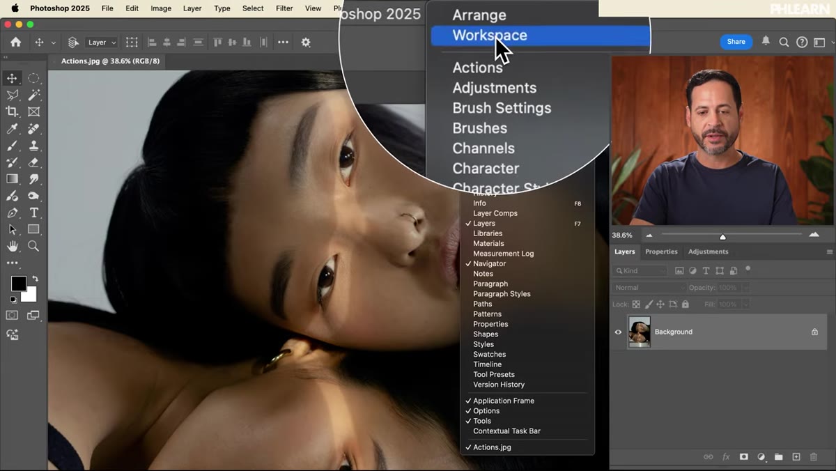Select the Magic Wand tool
Screen dimensions: 836x471
(x=33, y=95)
